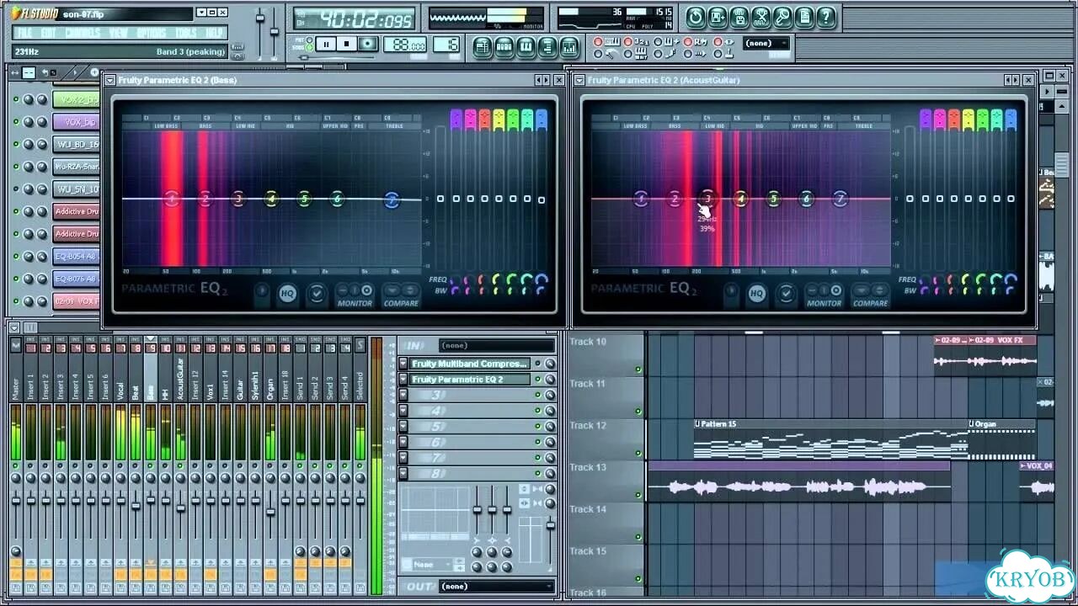
Task: Click MONITOR on the AcoustGuitar EQ
Action: click(825, 295)
